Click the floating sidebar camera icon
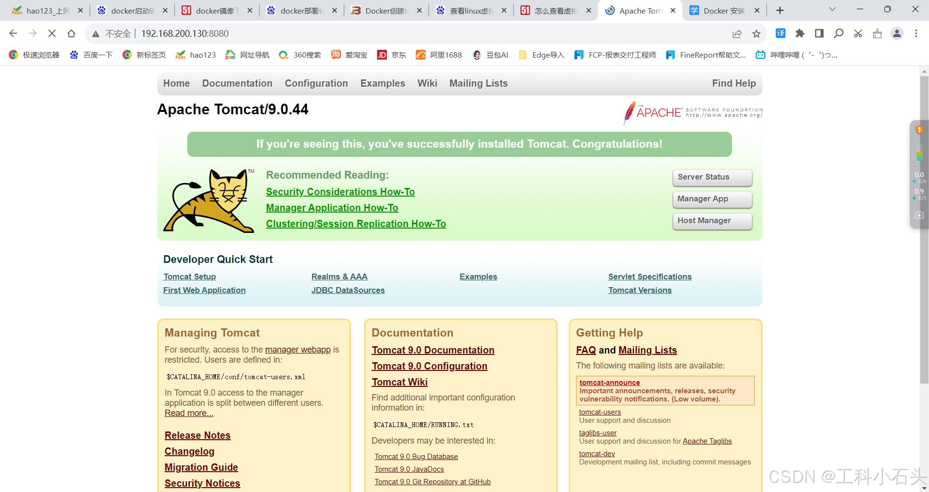Viewport: 929px width, 492px height. (x=919, y=215)
